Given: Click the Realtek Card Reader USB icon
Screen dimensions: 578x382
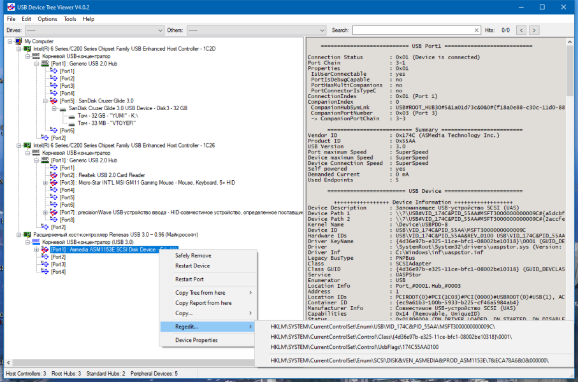Looking at the screenshot, I should [x=54, y=175].
